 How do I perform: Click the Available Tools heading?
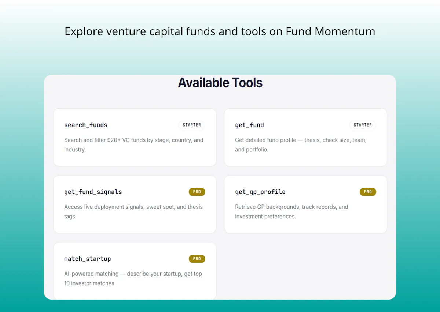pos(220,83)
